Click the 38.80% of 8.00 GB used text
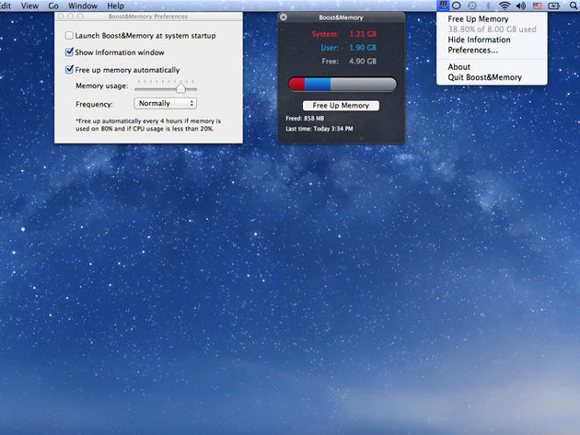The image size is (580, 435). pyautogui.click(x=492, y=29)
